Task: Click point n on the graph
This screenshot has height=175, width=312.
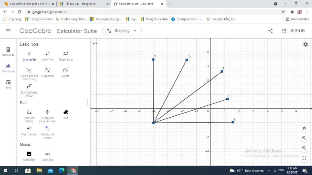Action: 227,99
